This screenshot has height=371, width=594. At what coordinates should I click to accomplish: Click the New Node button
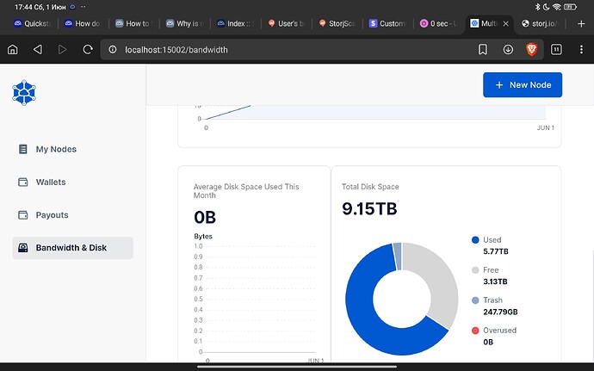[523, 85]
